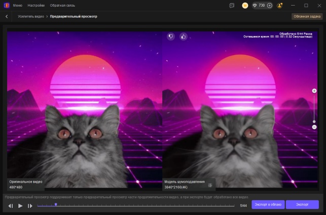This screenshot has height=215, width=326.
Task: Click the preview timeline track
Action: [136, 206]
